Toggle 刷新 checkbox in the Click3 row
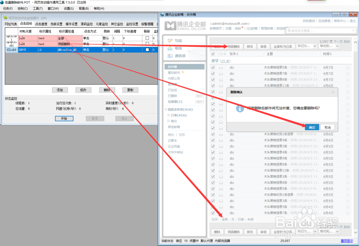The image size is (359, 246). pos(147,50)
